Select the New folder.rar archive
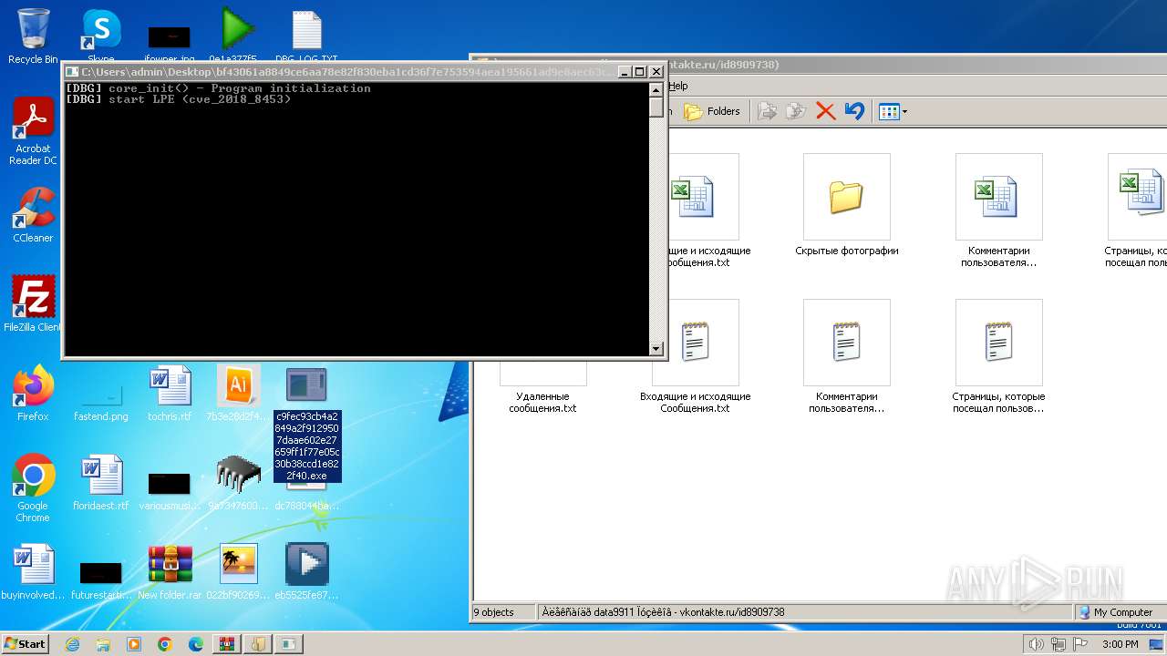 (170, 571)
